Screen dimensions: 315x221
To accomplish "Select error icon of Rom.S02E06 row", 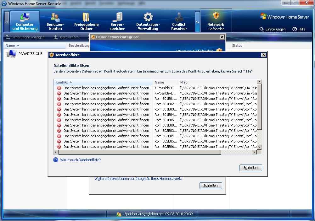I will click(x=59, y=147).
